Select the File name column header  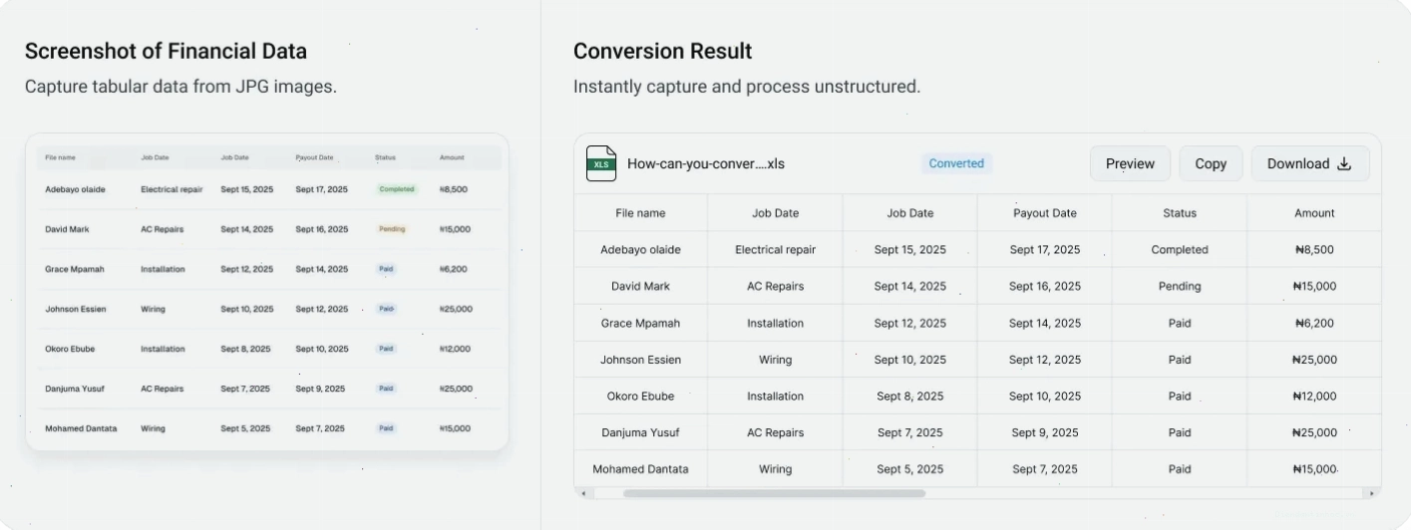coord(640,213)
